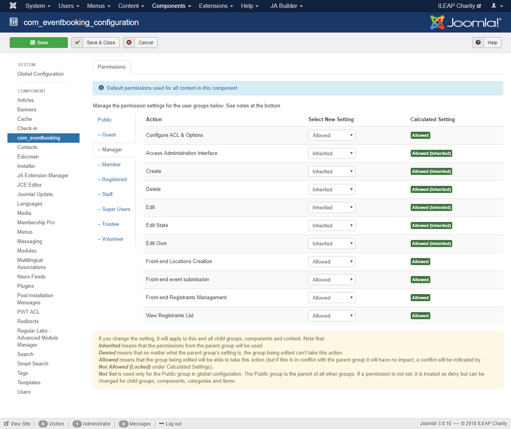
Task: Open Access Administration Interface setting dropdown
Action: [332, 153]
